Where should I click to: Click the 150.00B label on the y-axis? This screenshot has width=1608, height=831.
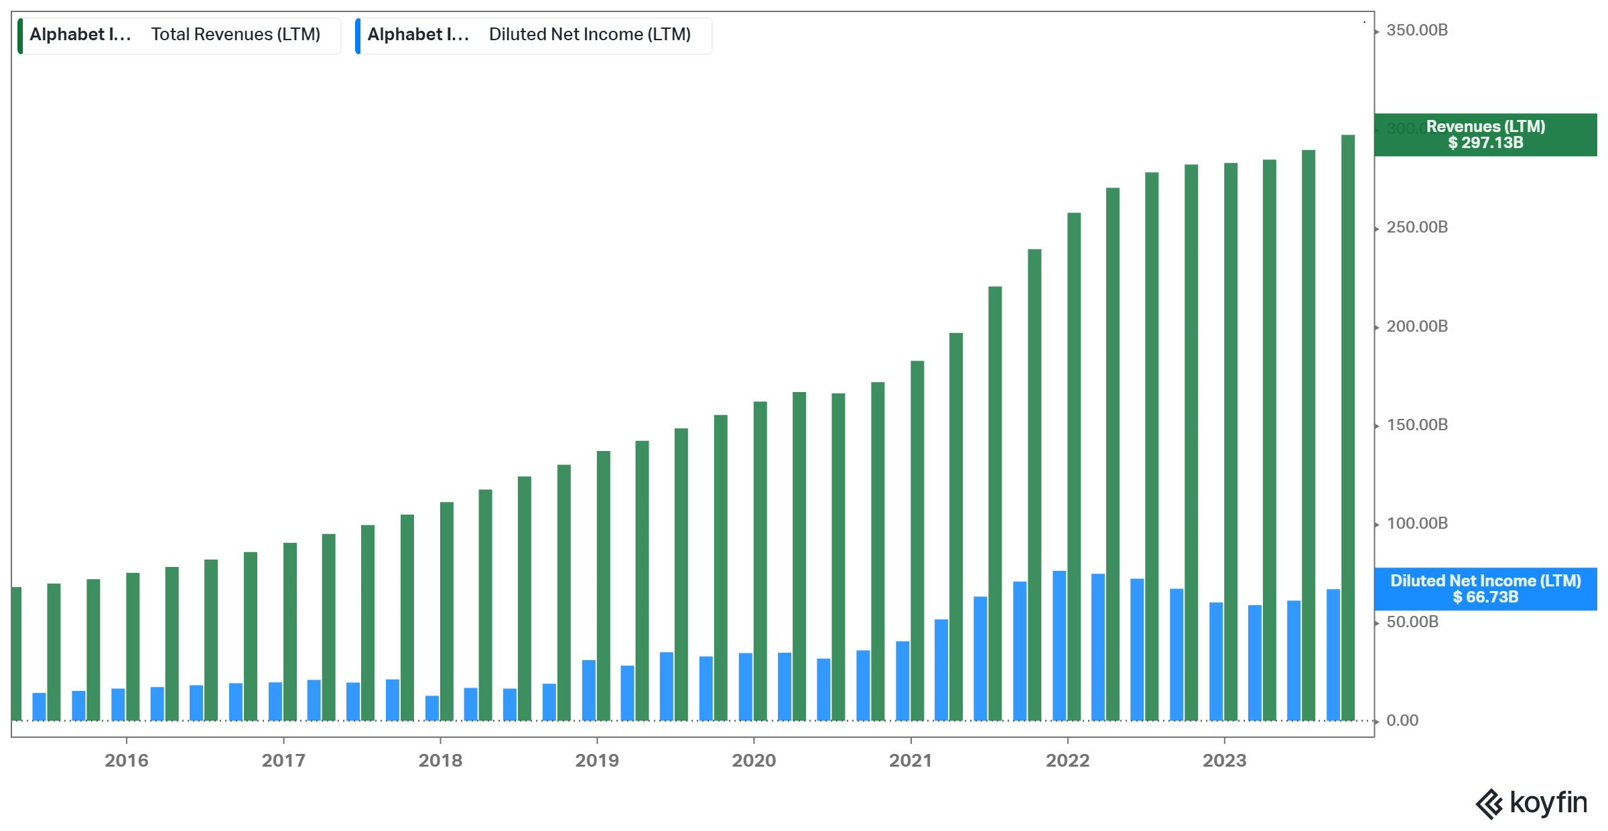[1416, 425]
